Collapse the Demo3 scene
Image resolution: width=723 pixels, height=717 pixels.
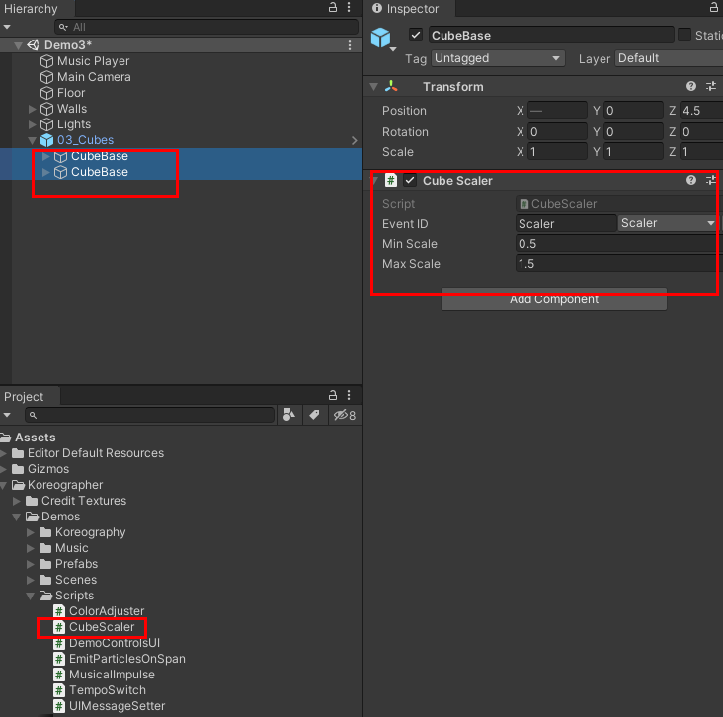[18, 45]
